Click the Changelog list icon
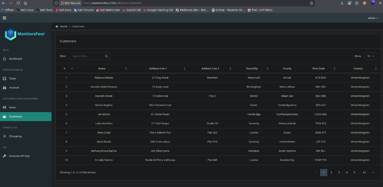The image size is (383, 187). (x=4, y=136)
